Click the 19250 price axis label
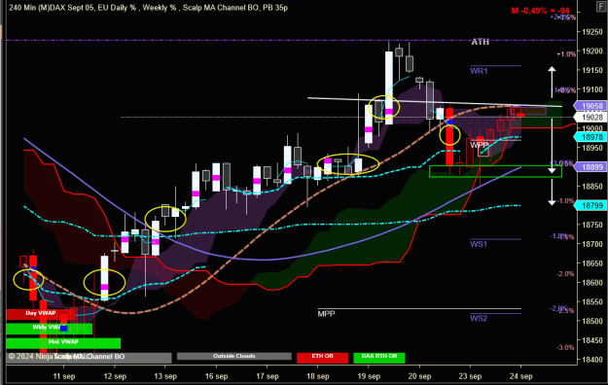Viewport: 608px width, 385px height. [592, 32]
